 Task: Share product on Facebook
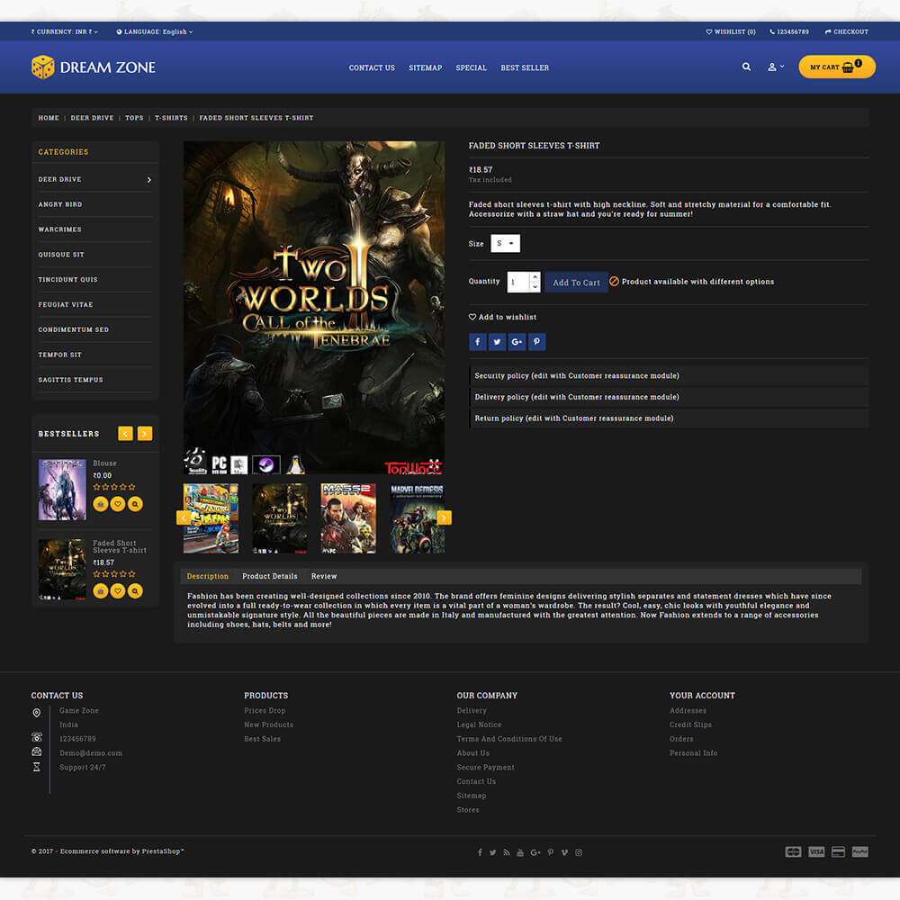tap(477, 342)
